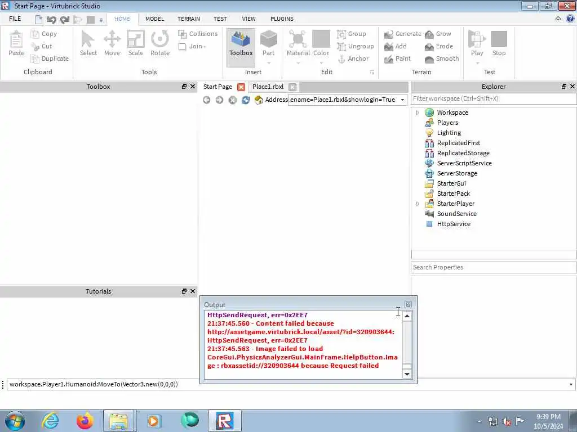Click the browser Refresh icon

(x=246, y=100)
